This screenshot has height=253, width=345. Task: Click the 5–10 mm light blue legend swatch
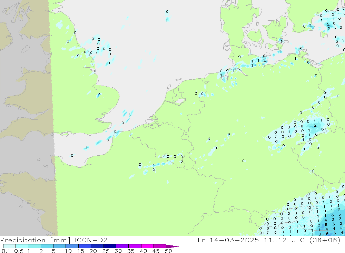[x=60, y=246]
